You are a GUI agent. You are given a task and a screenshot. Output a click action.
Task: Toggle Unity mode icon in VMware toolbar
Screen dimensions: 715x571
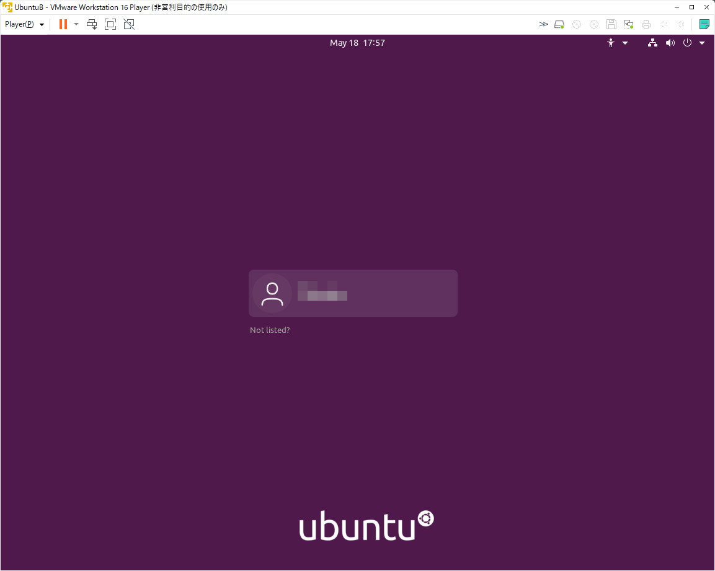point(129,24)
